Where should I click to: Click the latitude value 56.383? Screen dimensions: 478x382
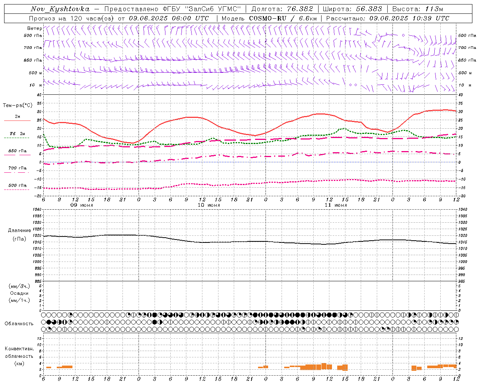(x=369, y=9)
